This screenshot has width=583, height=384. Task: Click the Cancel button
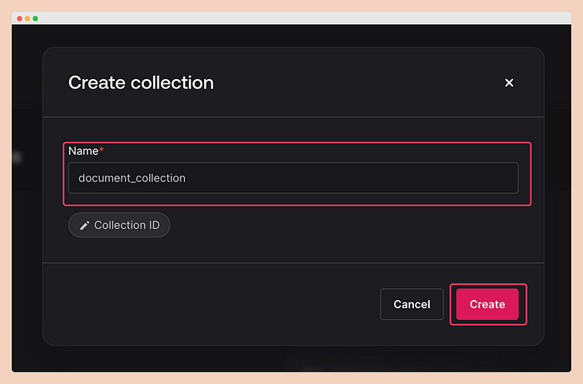pos(411,304)
